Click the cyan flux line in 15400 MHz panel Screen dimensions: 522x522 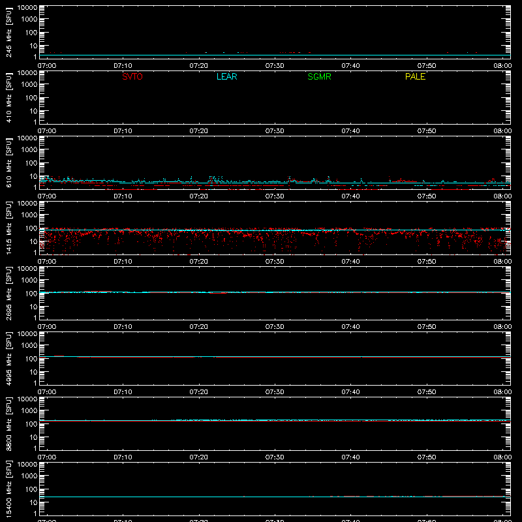tap(275, 497)
